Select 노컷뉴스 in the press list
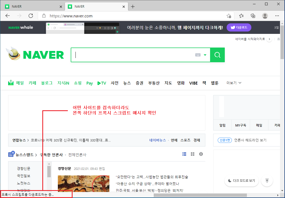The width and height of the screenshot is (285, 198). 24,183
